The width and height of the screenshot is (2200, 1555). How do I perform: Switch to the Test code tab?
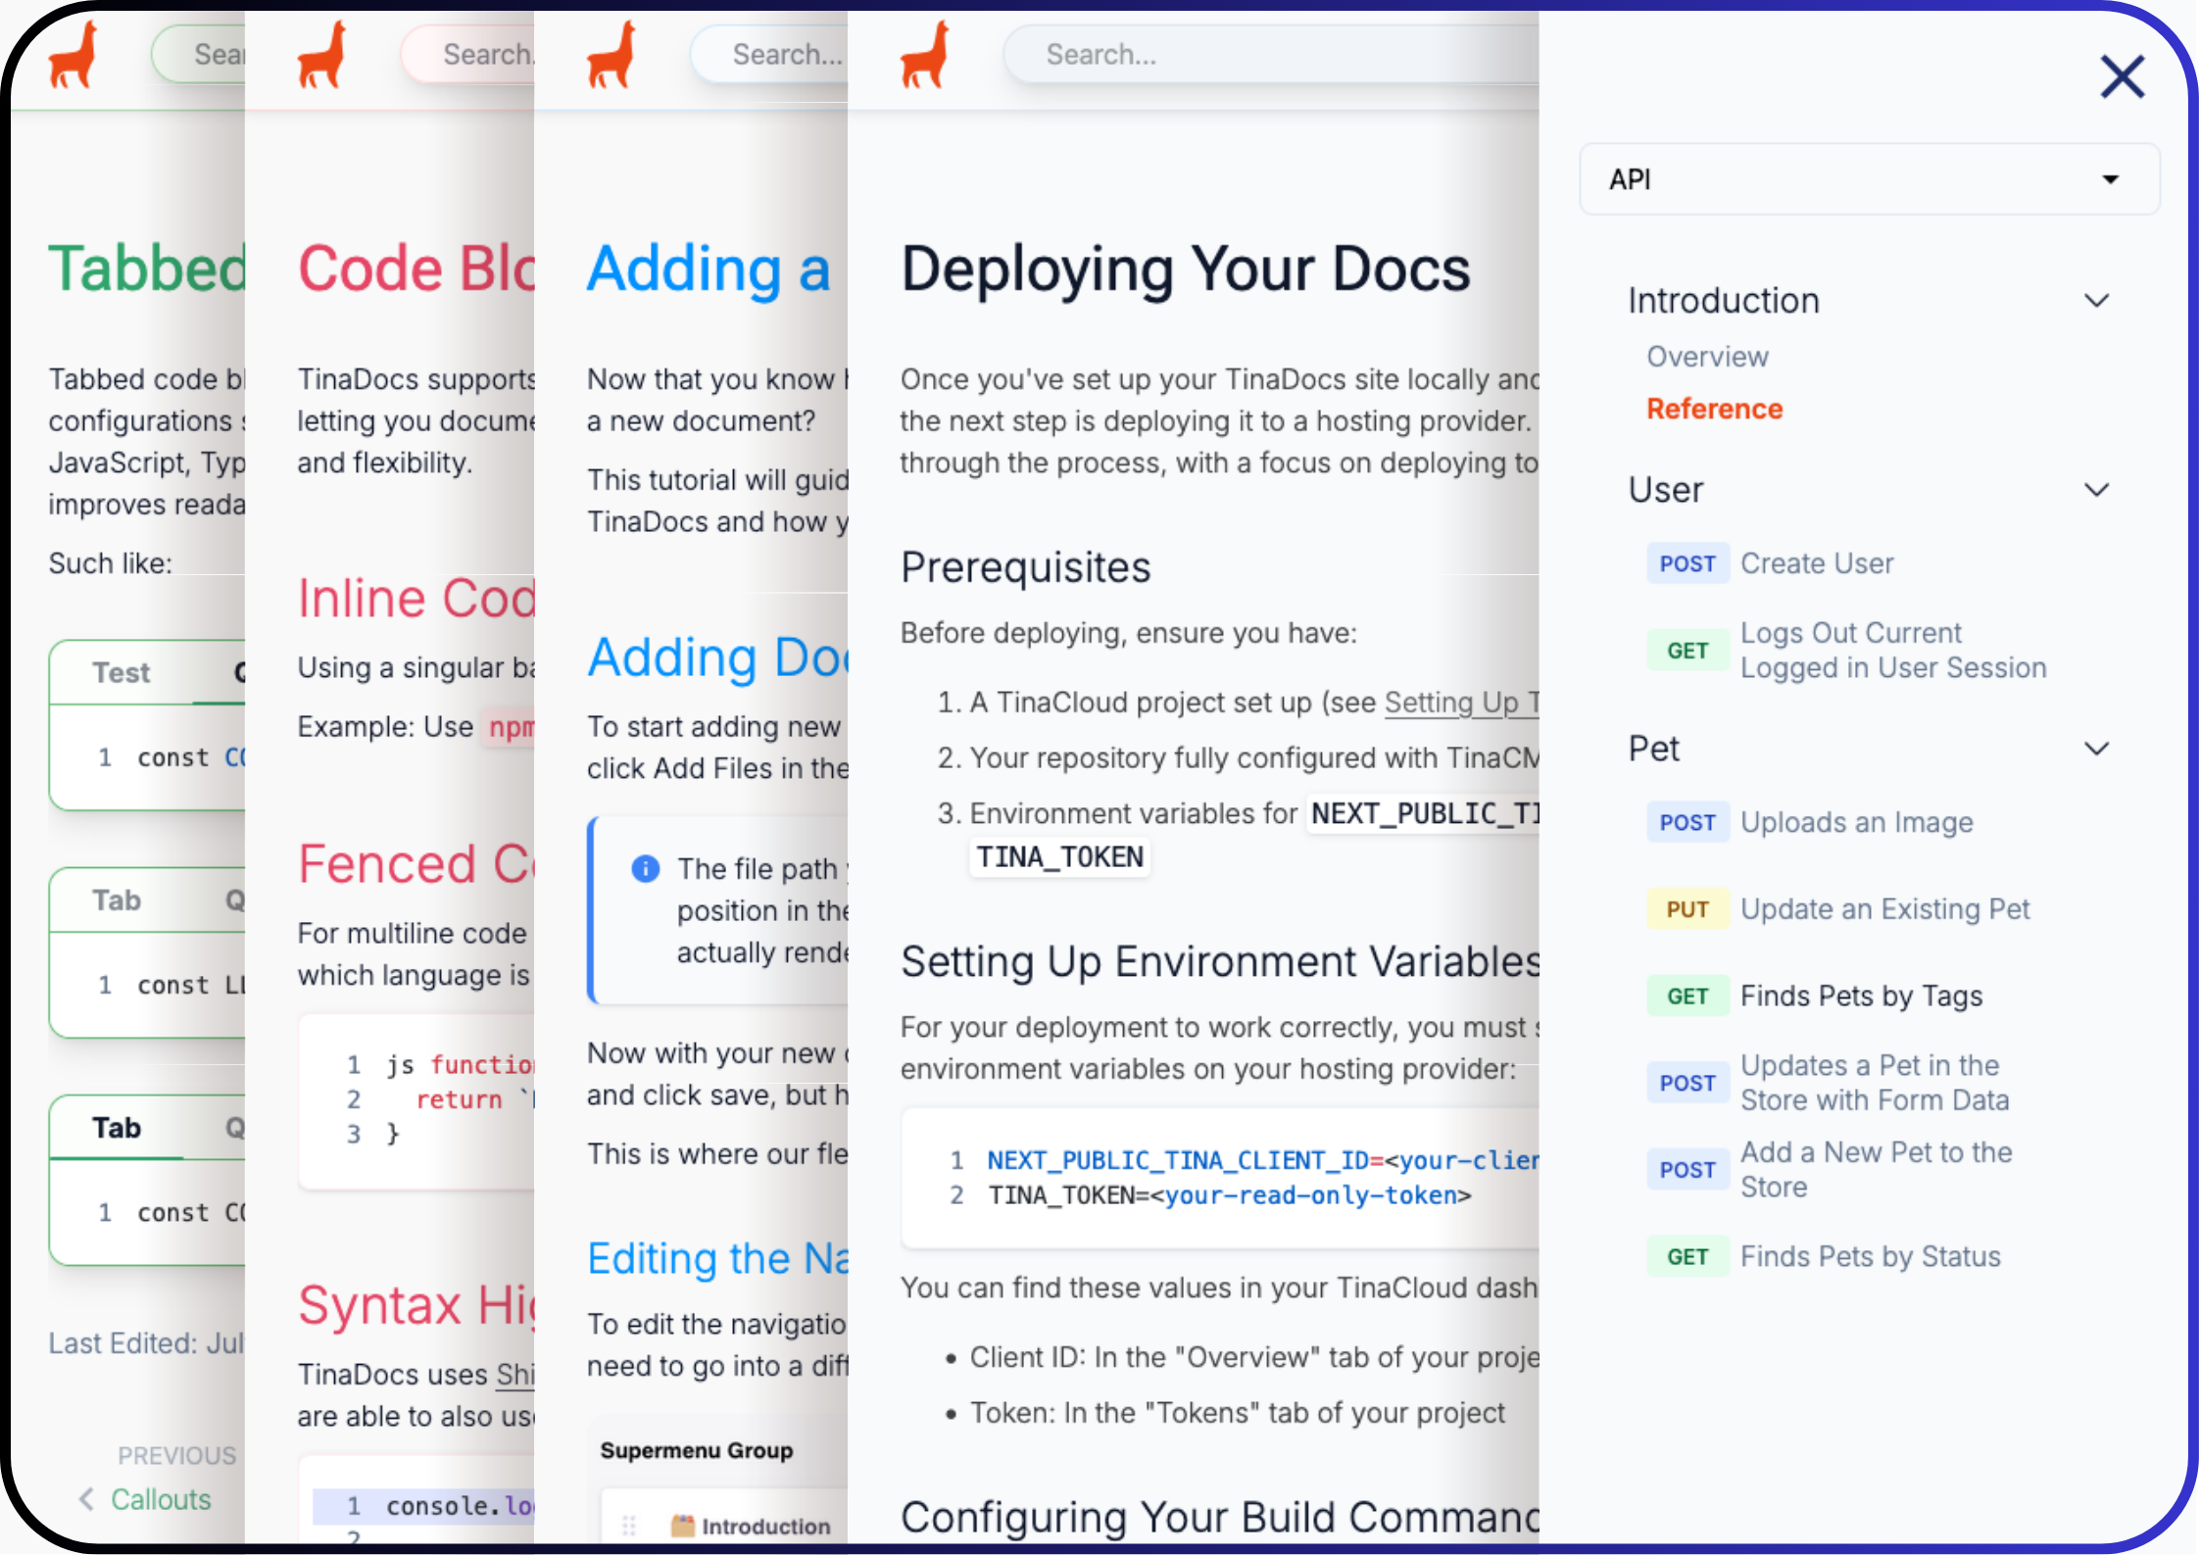[121, 672]
